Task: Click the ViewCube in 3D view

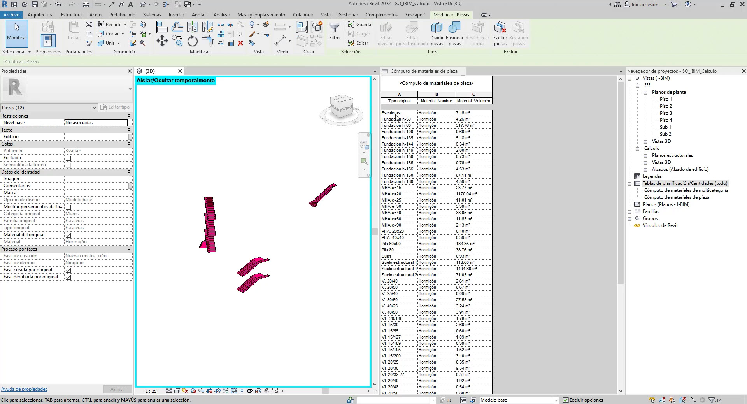Action: click(341, 107)
